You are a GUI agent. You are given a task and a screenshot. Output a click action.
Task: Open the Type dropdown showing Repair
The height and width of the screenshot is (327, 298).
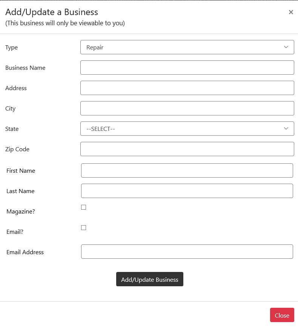click(x=187, y=47)
